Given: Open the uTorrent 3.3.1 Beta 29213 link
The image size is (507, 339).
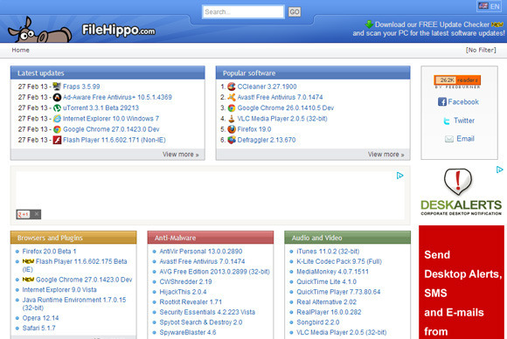Looking at the screenshot, I should tap(101, 108).
